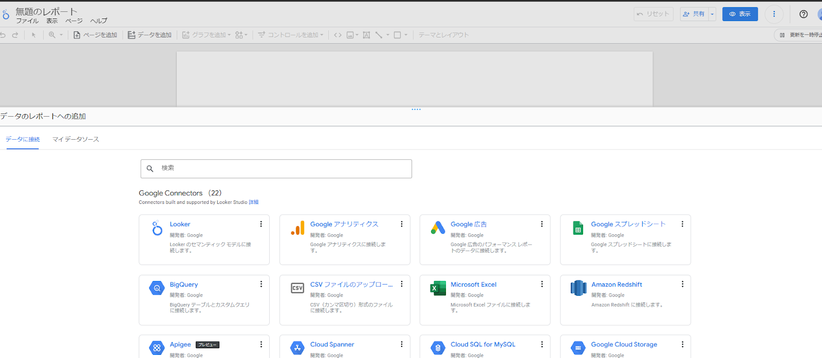822x358 pixels.
Task: Click the insert image icon
Action: 350,35
